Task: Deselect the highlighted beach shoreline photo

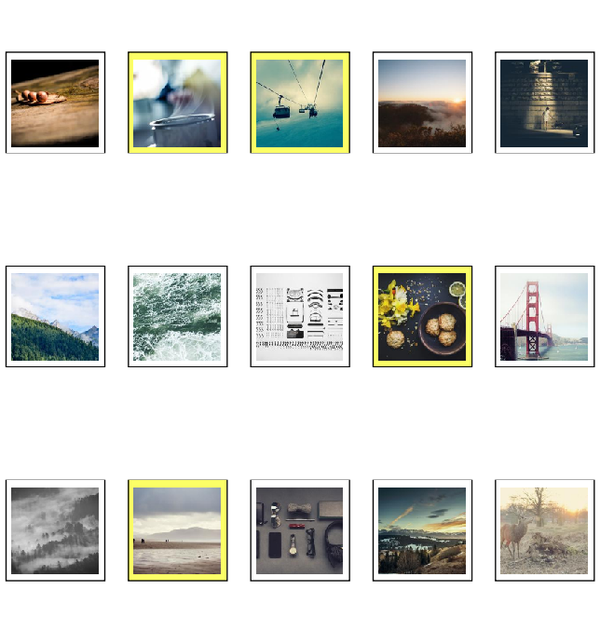Action: 178,530
